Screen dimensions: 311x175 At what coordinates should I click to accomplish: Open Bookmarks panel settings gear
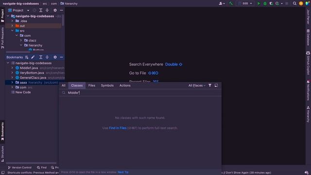(55, 57)
